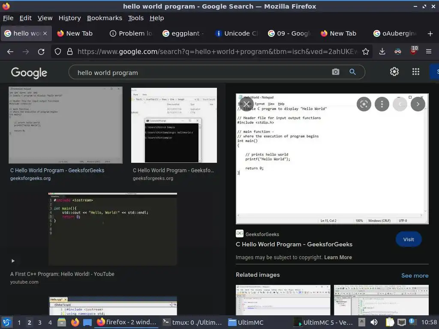Close the image preview panel
Screen dimensions: 439x329
point(246,104)
